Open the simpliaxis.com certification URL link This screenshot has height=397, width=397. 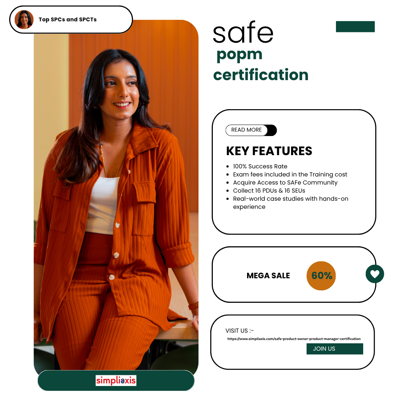tap(294, 339)
